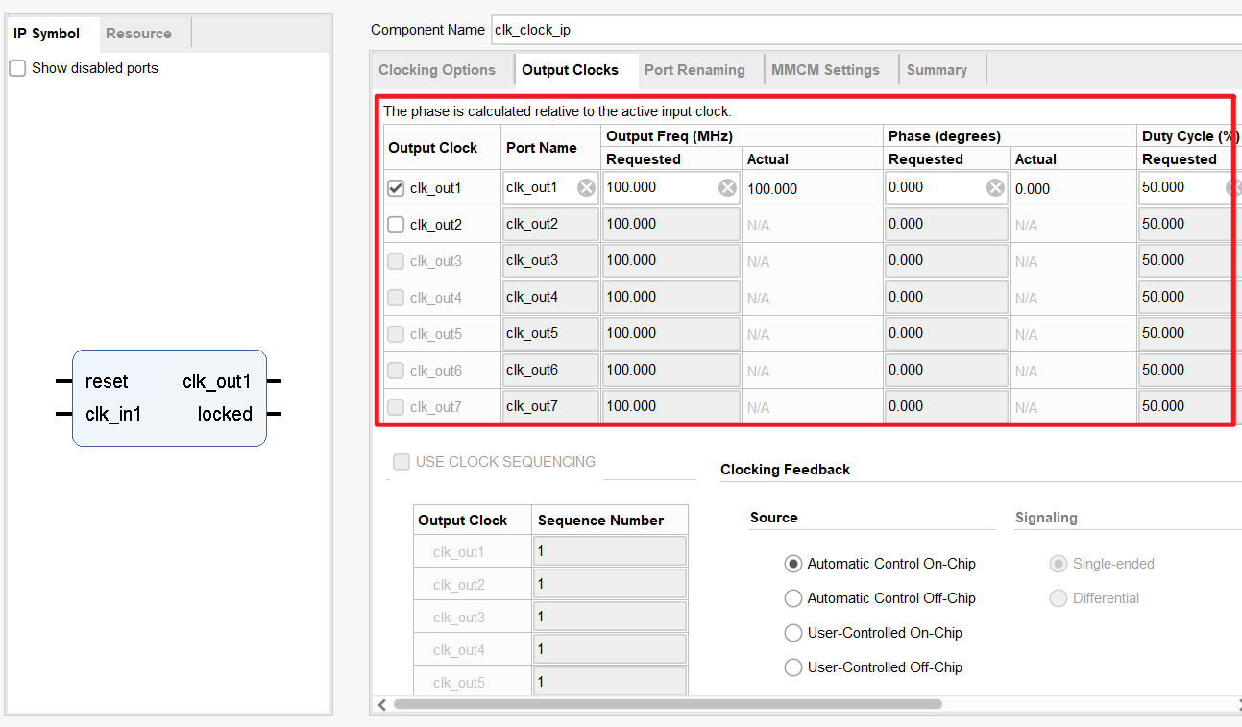This screenshot has height=727, width=1242.
Task: Enable the clk_out2 output clock
Action: (396, 225)
